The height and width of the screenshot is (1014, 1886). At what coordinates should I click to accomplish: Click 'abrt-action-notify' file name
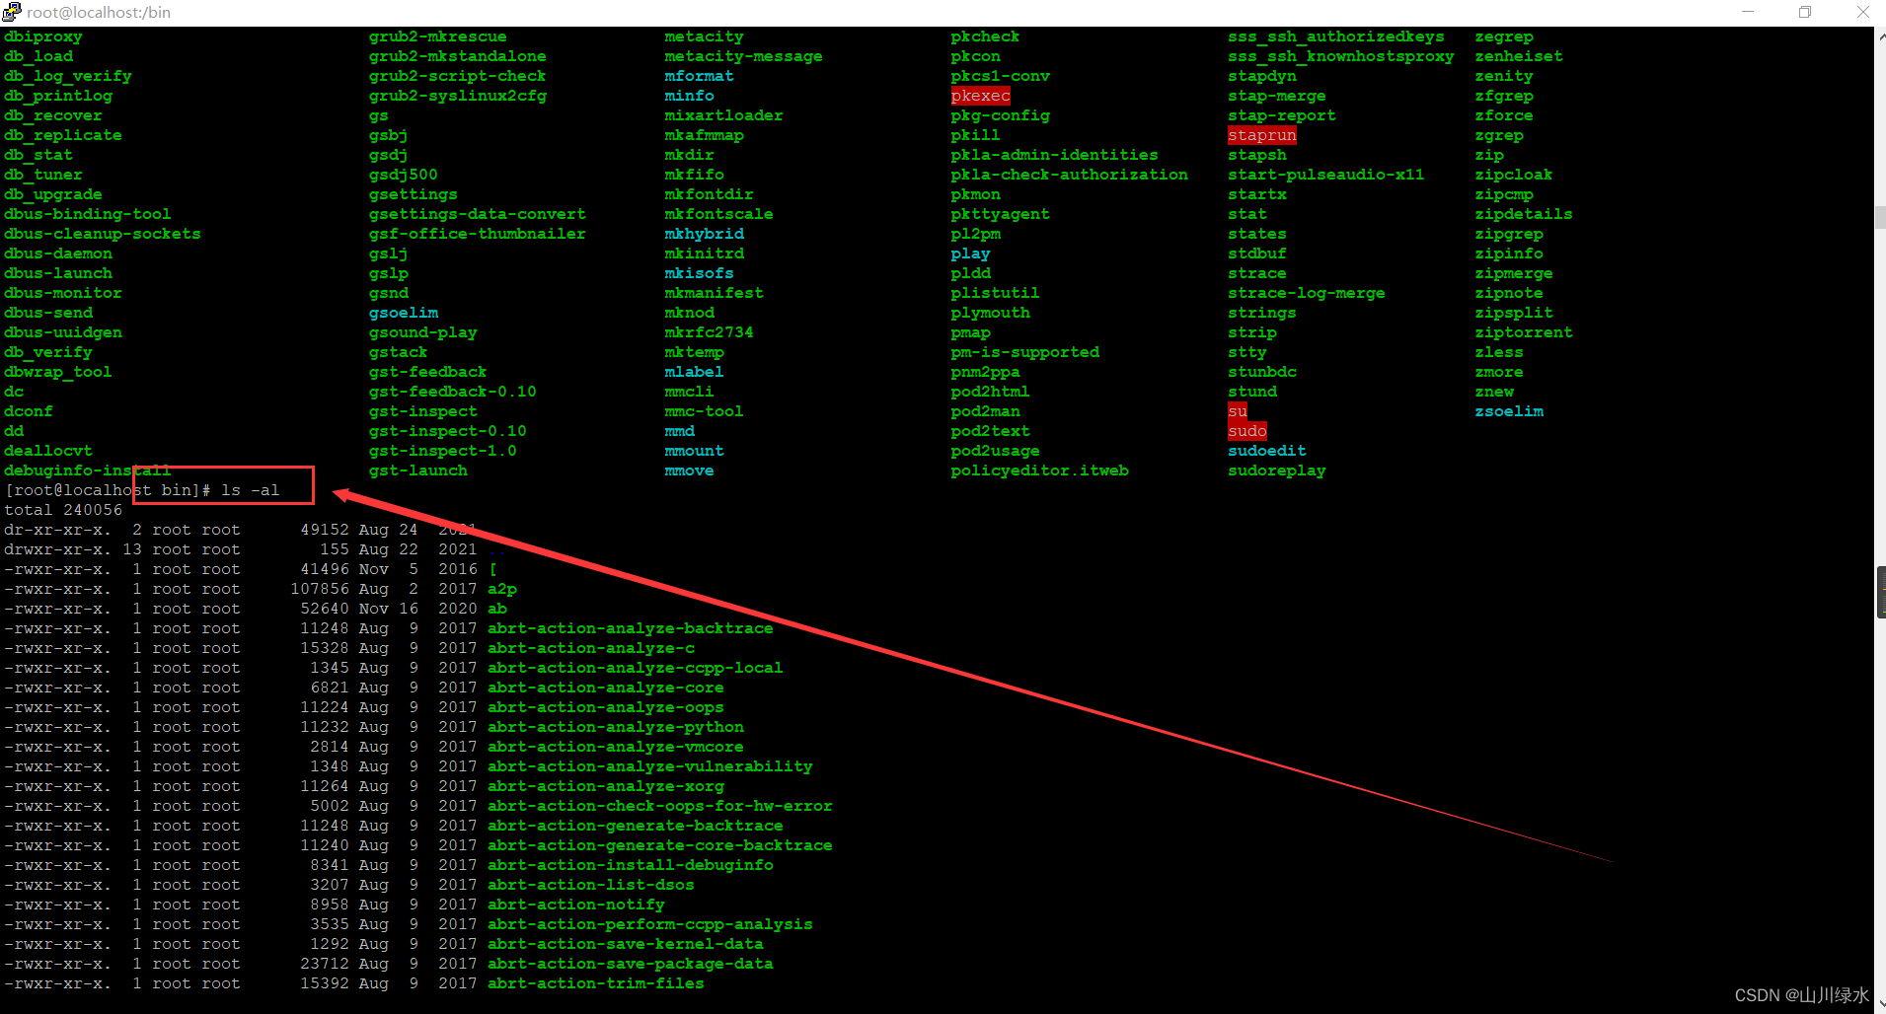[x=576, y=905]
